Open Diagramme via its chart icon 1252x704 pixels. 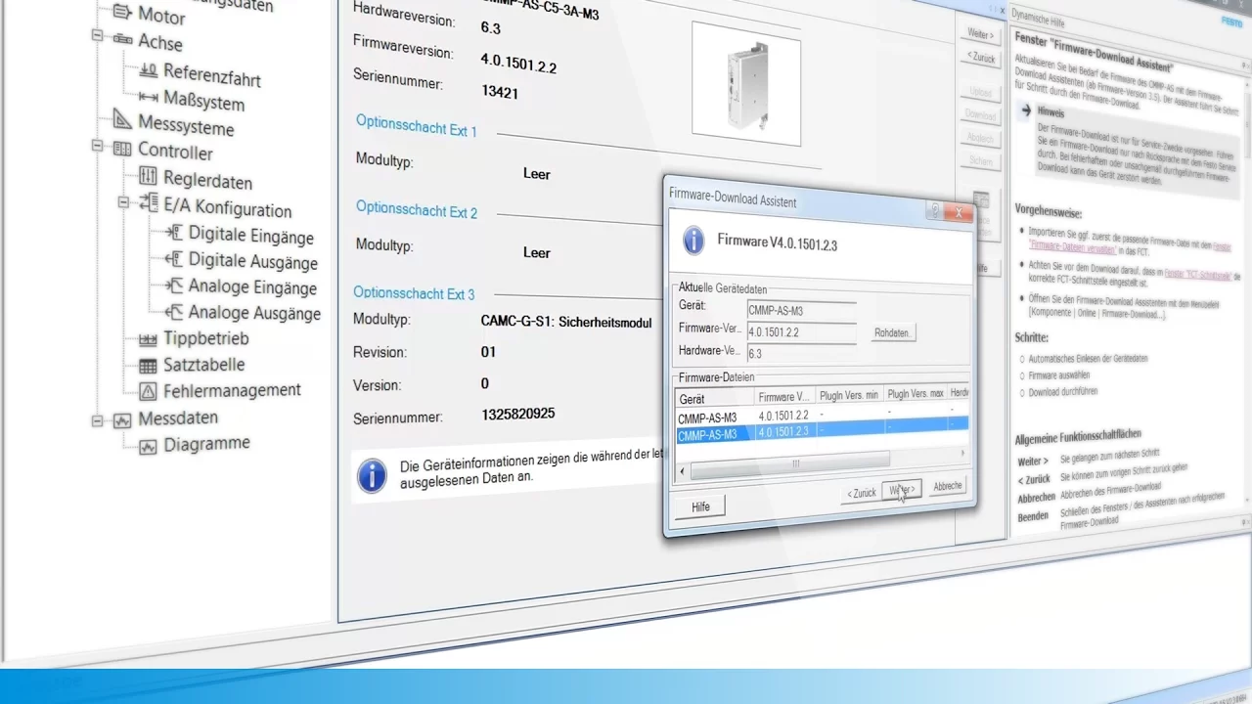[148, 447]
